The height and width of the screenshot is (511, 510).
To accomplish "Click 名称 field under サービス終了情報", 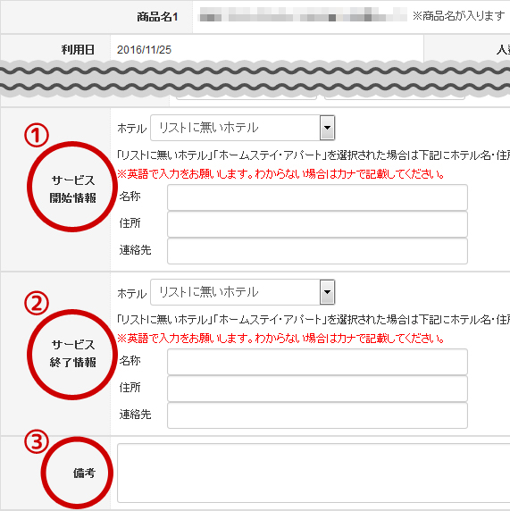I will pyautogui.click(x=317, y=362).
